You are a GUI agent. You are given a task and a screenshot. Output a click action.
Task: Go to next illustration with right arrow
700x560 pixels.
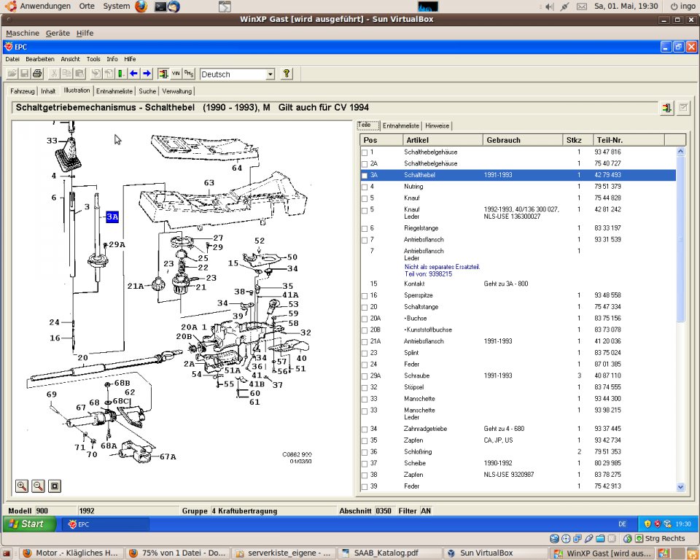point(147,74)
